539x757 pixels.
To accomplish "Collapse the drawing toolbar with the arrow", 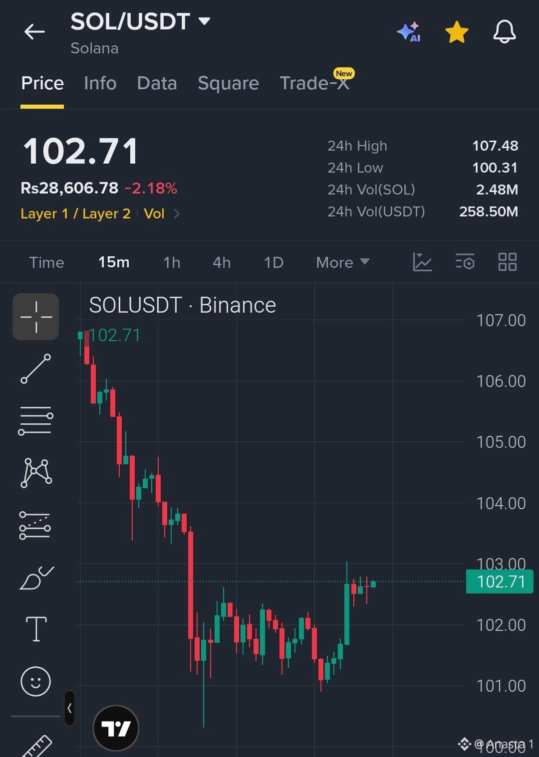I will pyautogui.click(x=69, y=708).
